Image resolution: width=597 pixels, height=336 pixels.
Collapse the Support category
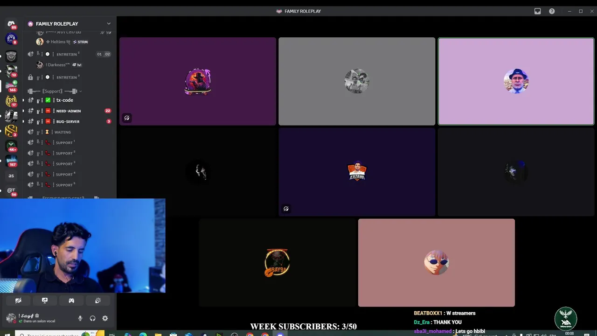tap(54, 91)
